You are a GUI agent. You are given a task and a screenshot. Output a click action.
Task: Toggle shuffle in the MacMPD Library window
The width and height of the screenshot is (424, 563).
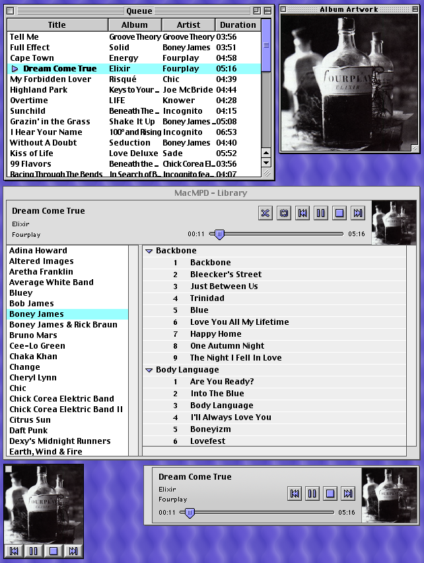coord(265,213)
